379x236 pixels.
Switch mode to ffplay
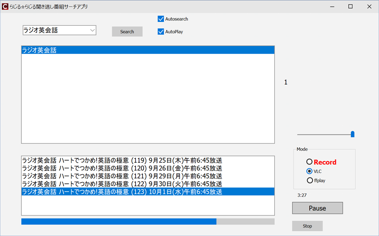[x=310, y=180]
